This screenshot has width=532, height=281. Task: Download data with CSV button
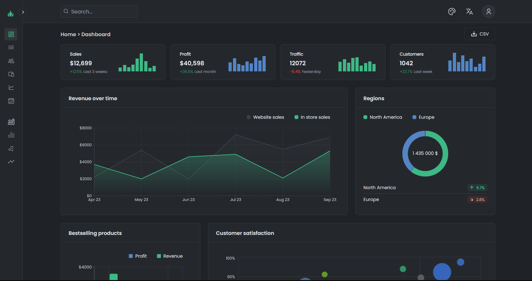479,34
